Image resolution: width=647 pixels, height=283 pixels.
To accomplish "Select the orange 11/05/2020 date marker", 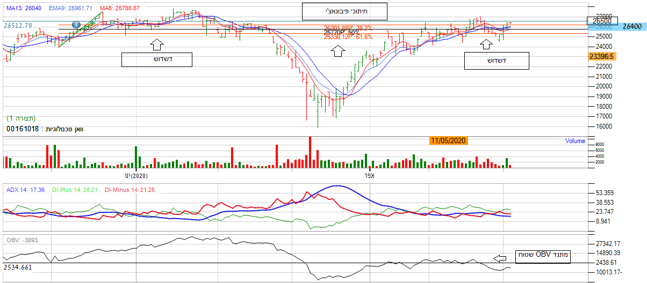I will pyautogui.click(x=449, y=140).
